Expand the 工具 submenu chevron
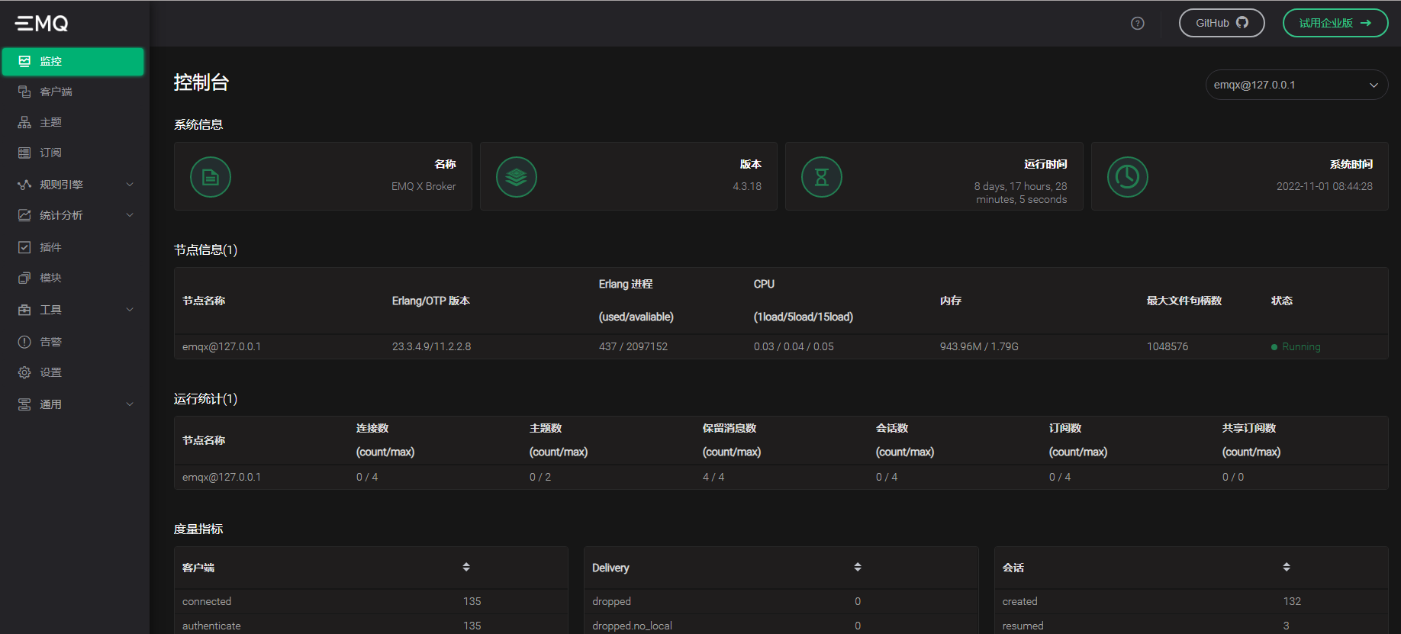Viewport: 1401px width, 634px height. pos(130,310)
